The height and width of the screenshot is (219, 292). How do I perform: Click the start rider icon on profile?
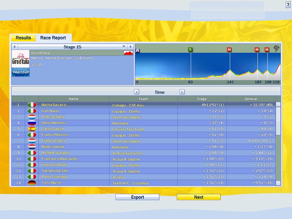[137, 50]
